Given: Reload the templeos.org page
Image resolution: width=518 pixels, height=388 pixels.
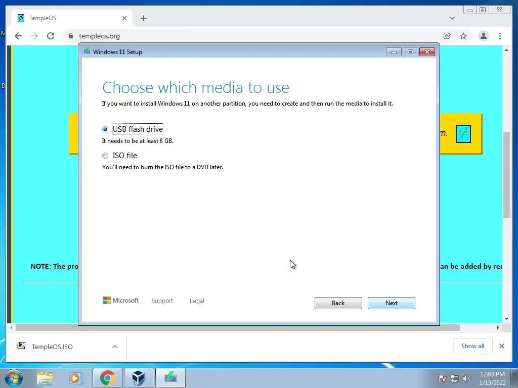Looking at the screenshot, I should [51, 36].
